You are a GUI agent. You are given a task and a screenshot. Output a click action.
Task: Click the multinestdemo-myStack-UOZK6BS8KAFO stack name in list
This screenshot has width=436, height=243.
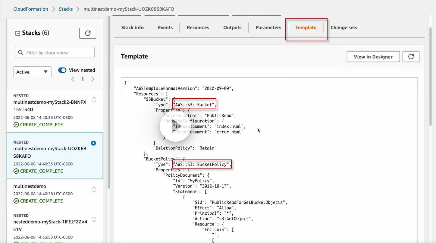coord(50,152)
